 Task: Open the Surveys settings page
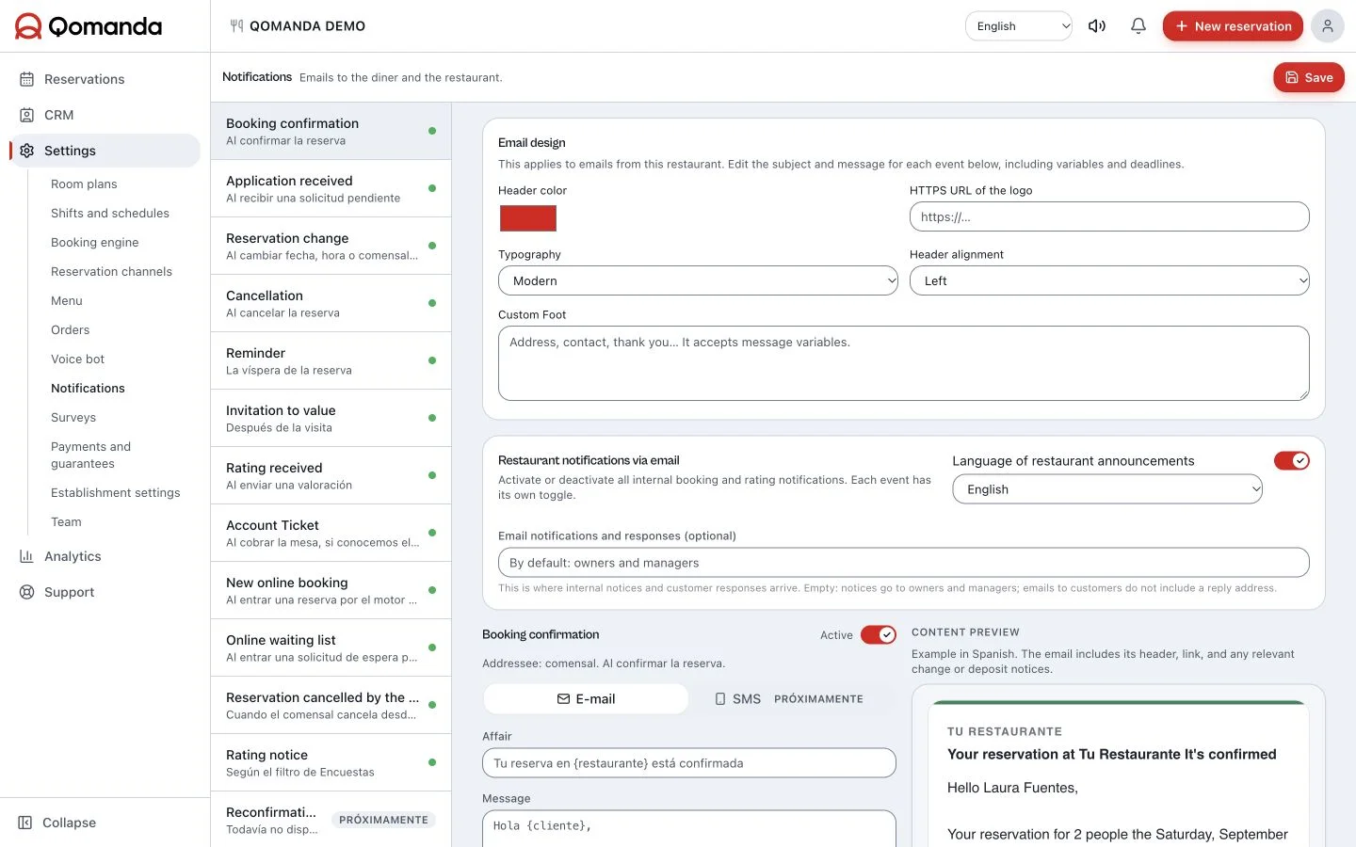click(x=73, y=418)
